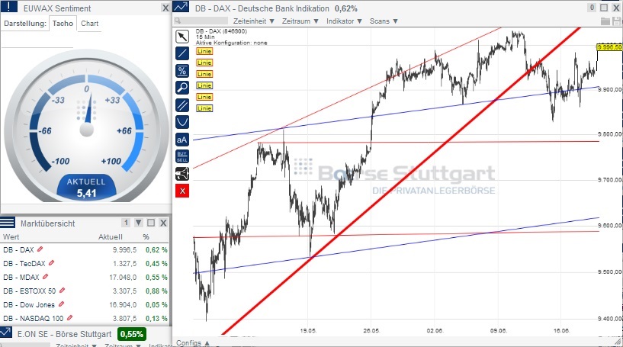This screenshot has width=623, height=347.
Task: Click the pencil icon next to DB - DAX
Action: click(x=40, y=249)
